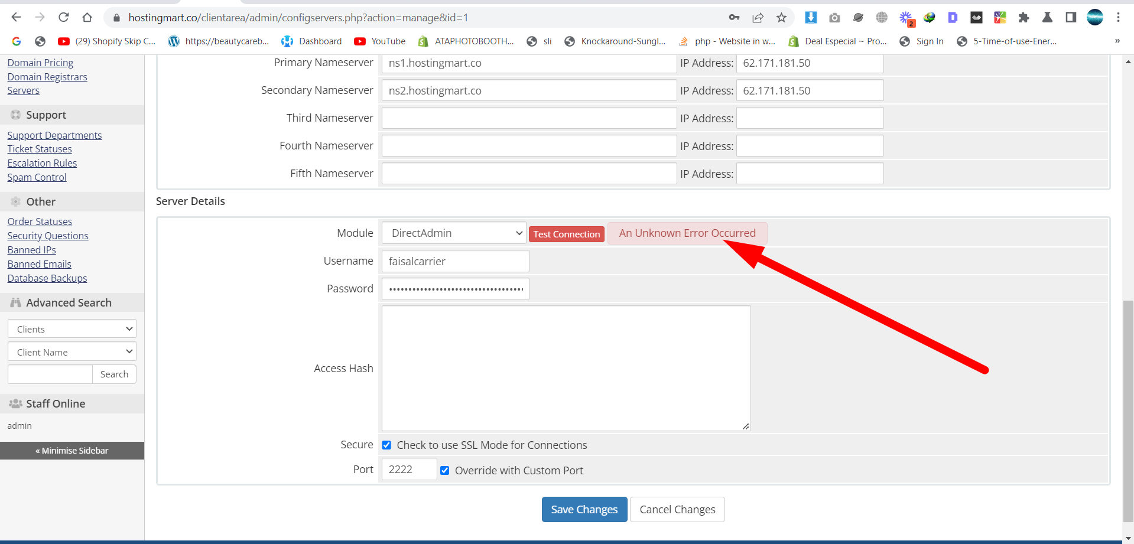Screen dimensions: 1134x544
Task: Open the Shopify Skip YouTube bookmark
Action: tap(107, 41)
